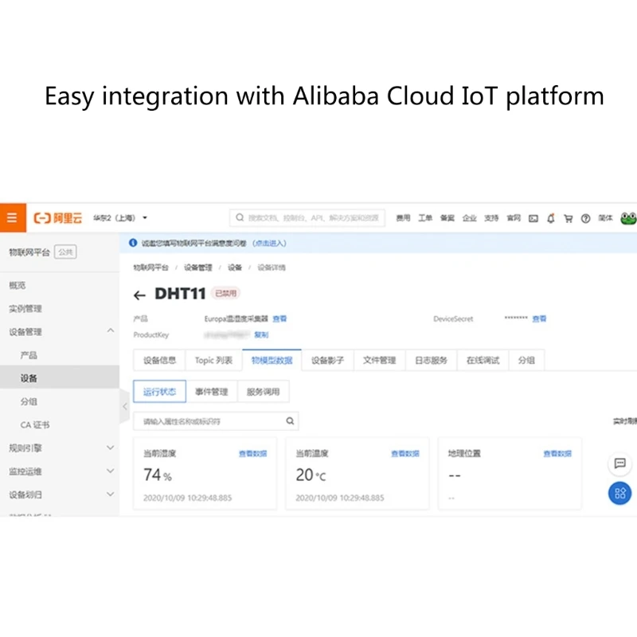This screenshot has height=637, width=637.
Task: Click the 企业 top menu item
Action: click(470, 218)
